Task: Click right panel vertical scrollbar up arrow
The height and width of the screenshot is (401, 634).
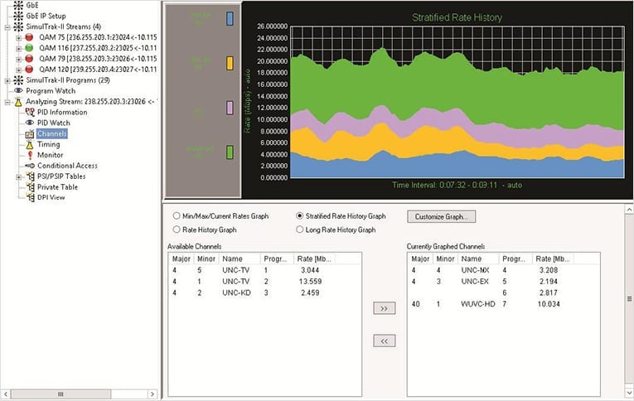Action: (x=629, y=210)
